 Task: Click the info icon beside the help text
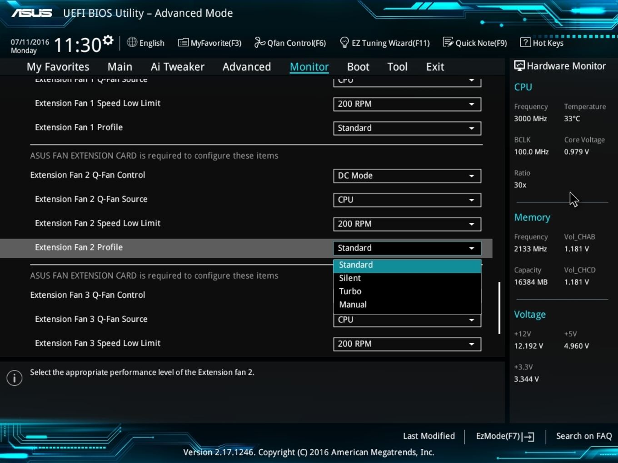click(15, 378)
